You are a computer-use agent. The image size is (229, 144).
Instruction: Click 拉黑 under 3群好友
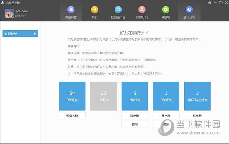click(166, 124)
